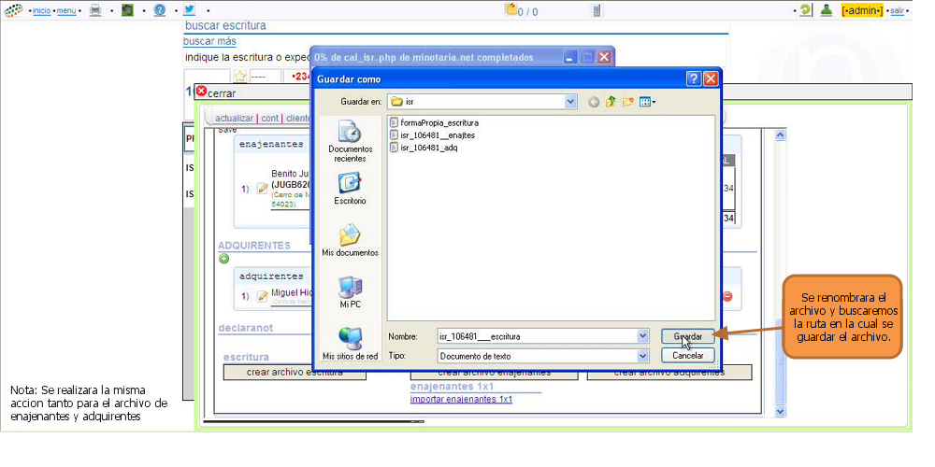The image size is (935, 467).
Task: Open the inicio link in top bar
Action: 41,10
